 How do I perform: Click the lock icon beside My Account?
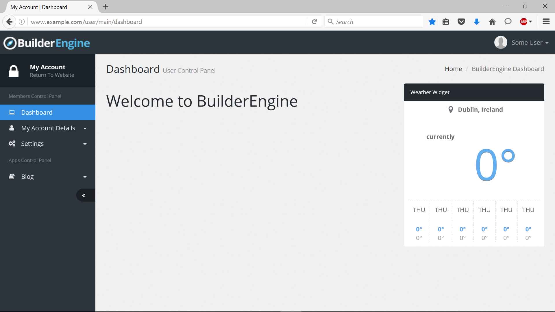(x=14, y=71)
